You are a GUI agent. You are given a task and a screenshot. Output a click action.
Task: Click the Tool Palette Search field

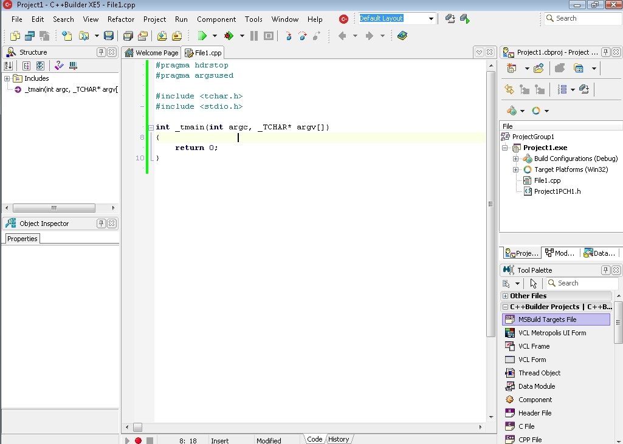(582, 283)
